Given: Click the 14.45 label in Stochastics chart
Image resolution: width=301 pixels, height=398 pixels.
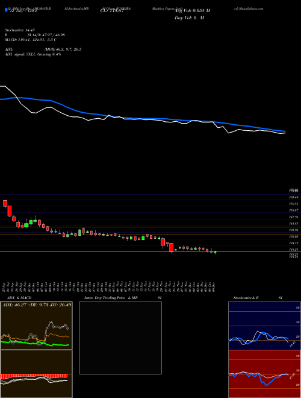Looking at the screenshot, I should (293, 345).
